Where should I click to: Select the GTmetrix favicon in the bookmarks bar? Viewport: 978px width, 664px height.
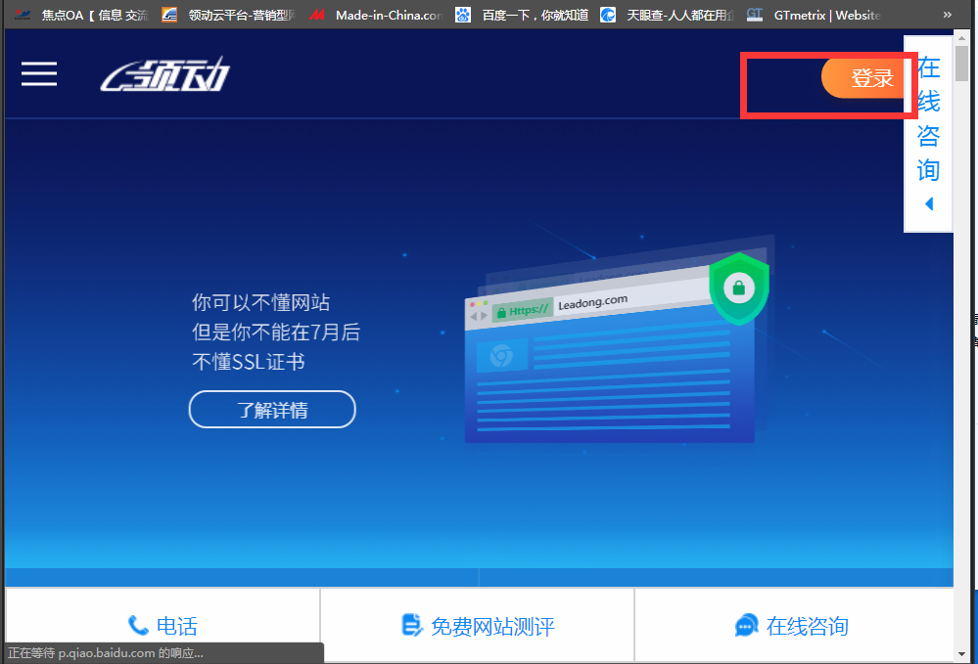754,15
